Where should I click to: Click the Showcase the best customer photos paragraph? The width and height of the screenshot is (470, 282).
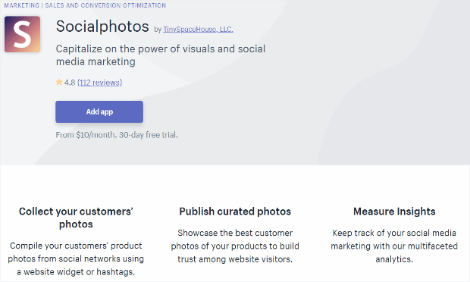tap(235, 246)
